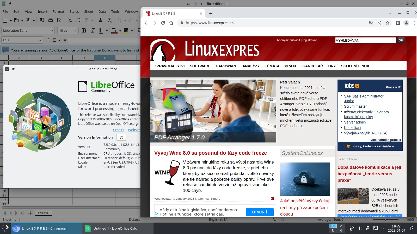Click the PDF Arranger 1.7.0 slider image
This screenshot has height=234, width=417.
coord(213,111)
